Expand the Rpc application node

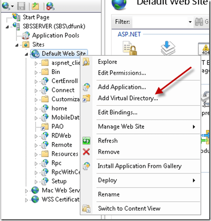pyautogui.click(x=36, y=163)
